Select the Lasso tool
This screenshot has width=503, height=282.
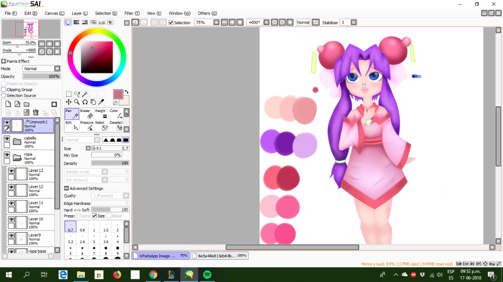pyautogui.click(x=77, y=94)
